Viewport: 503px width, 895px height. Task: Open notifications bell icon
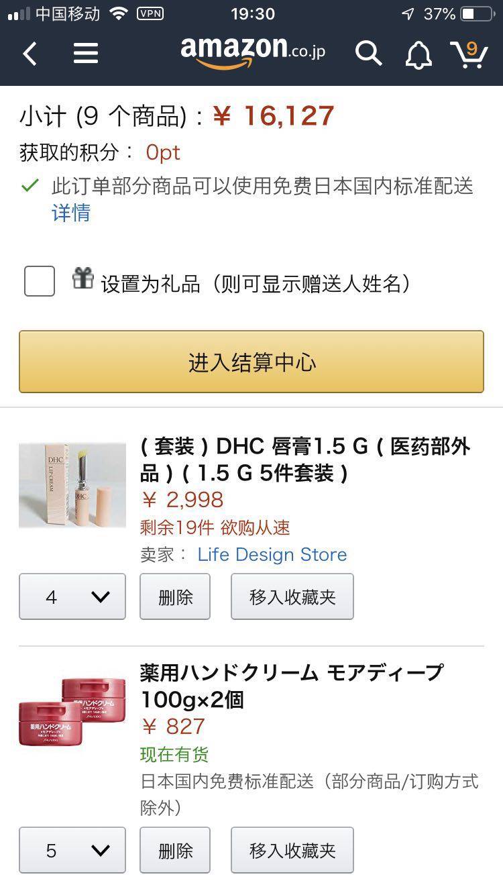coord(418,54)
